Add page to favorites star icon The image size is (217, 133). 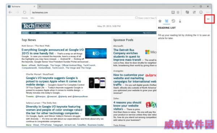[178, 12]
